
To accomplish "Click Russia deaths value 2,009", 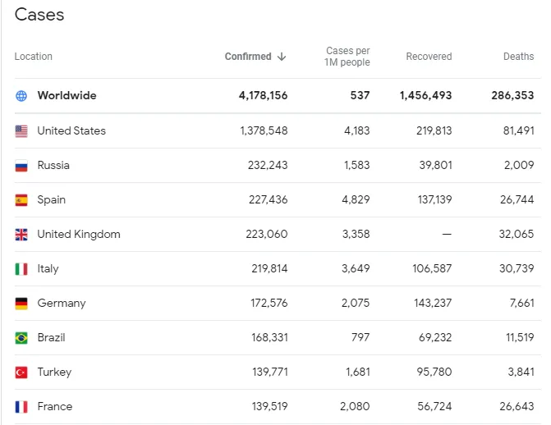I will point(519,165).
